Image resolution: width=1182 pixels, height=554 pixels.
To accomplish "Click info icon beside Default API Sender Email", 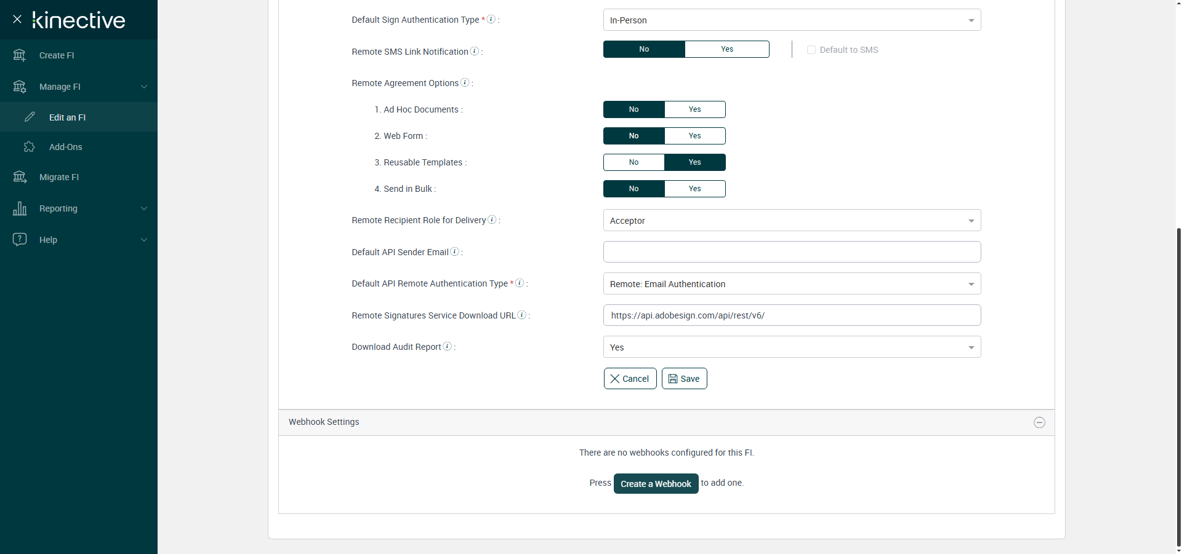I will 455,251.
